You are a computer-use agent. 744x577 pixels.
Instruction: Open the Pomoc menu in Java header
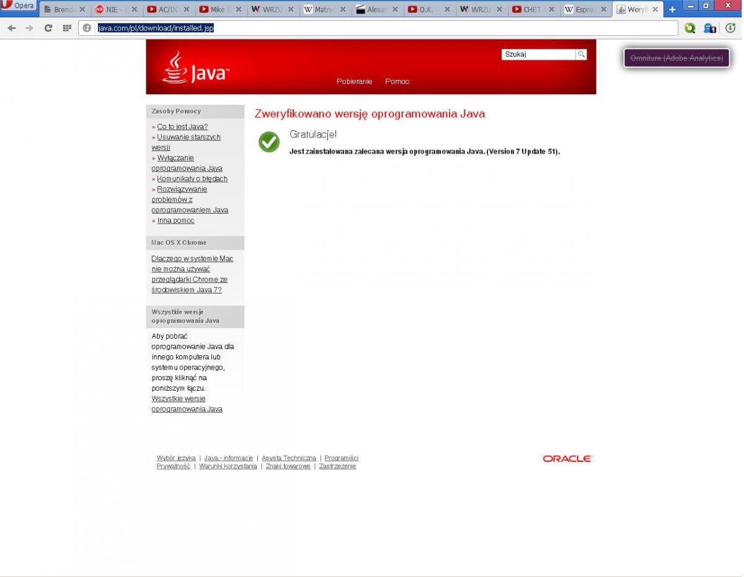tap(397, 82)
